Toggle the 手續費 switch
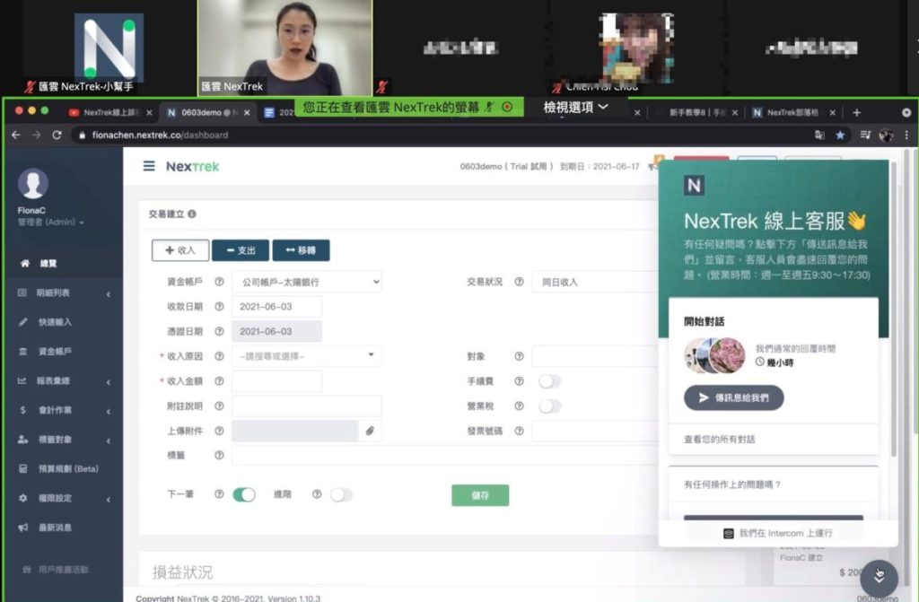Screen dimensions: 919x602 coord(550,381)
